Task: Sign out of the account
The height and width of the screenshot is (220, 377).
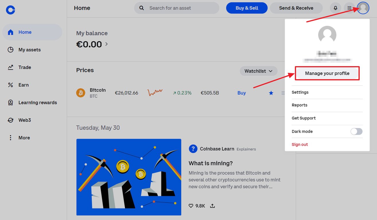Action: (300, 144)
